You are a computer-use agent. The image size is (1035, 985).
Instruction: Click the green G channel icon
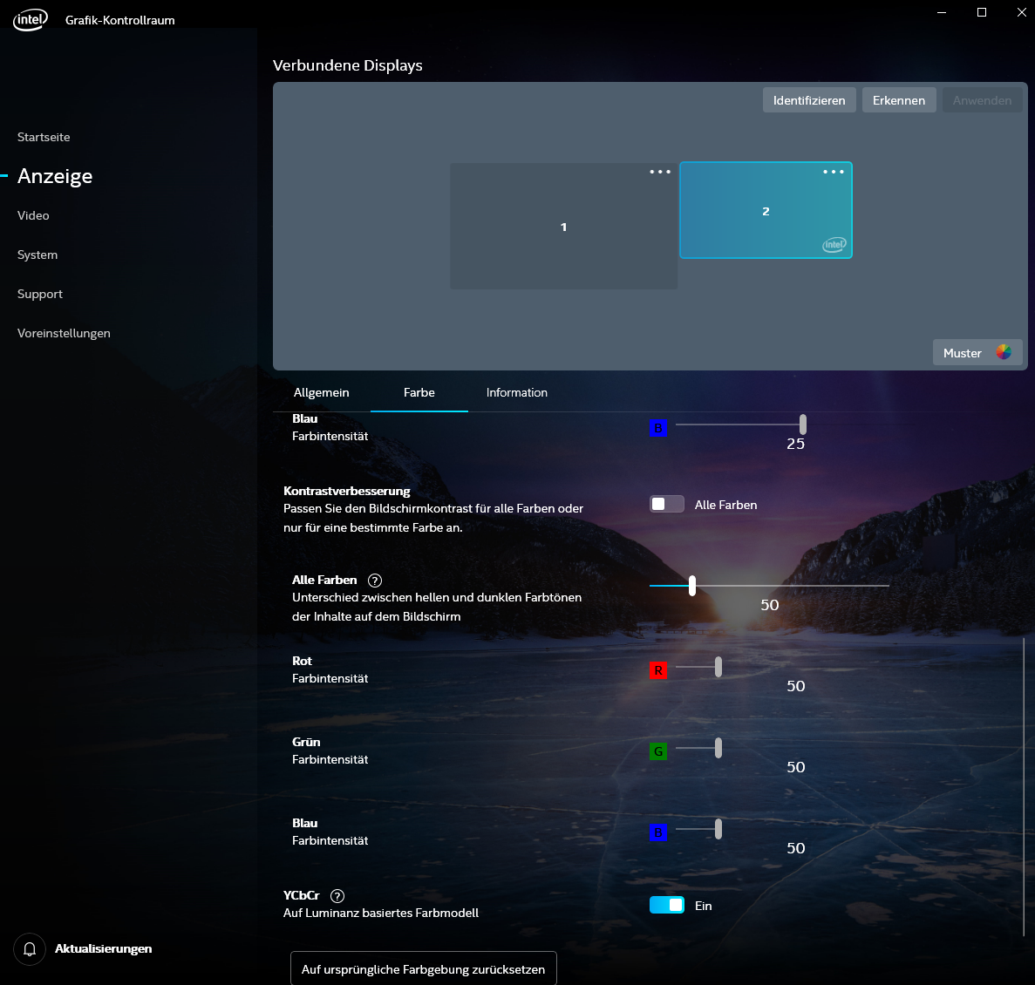[658, 751]
